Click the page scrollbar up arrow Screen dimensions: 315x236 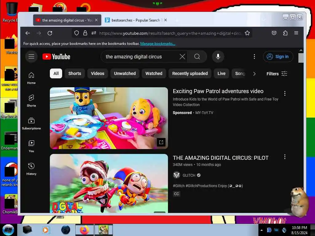tap(301, 51)
